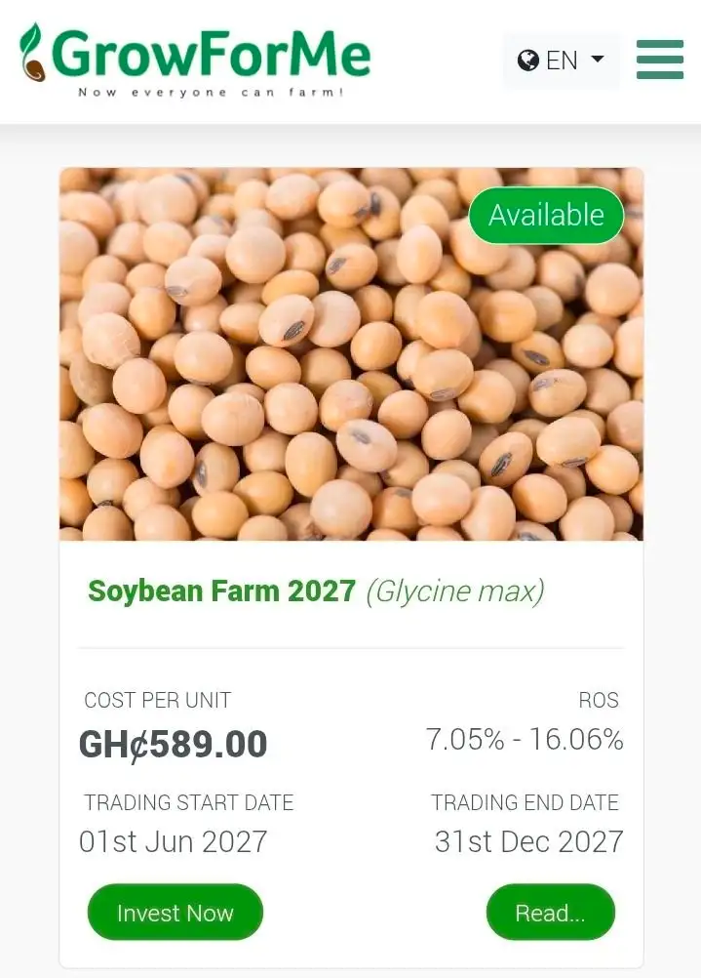701x978 pixels.
Task: Click the 31st Dec 2027 end date
Action: [x=529, y=841]
